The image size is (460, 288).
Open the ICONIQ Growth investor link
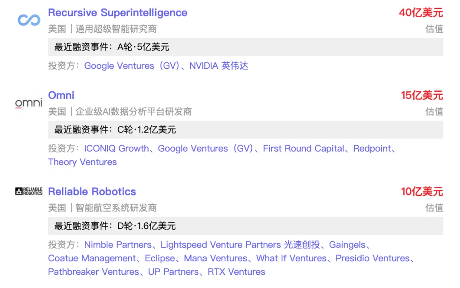[116, 149]
